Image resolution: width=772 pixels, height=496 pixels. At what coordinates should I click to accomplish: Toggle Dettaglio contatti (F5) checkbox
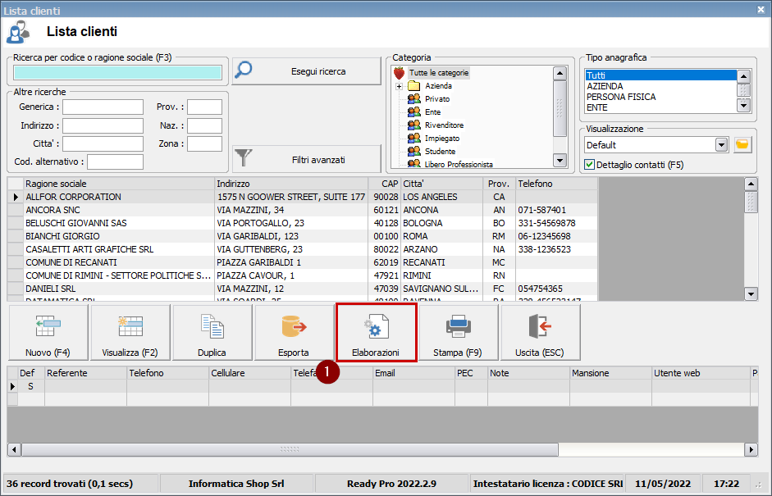[x=589, y=165]
